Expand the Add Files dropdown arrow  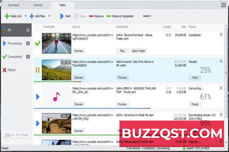(49, 16)
